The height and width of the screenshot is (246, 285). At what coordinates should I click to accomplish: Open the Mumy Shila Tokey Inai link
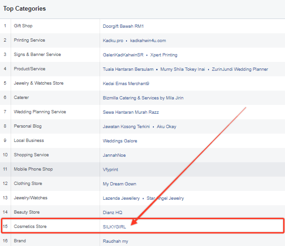[183, 69]
